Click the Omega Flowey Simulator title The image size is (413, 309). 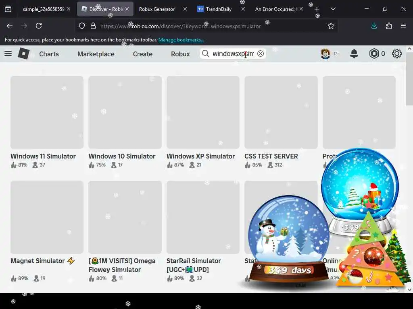point(122,265)
